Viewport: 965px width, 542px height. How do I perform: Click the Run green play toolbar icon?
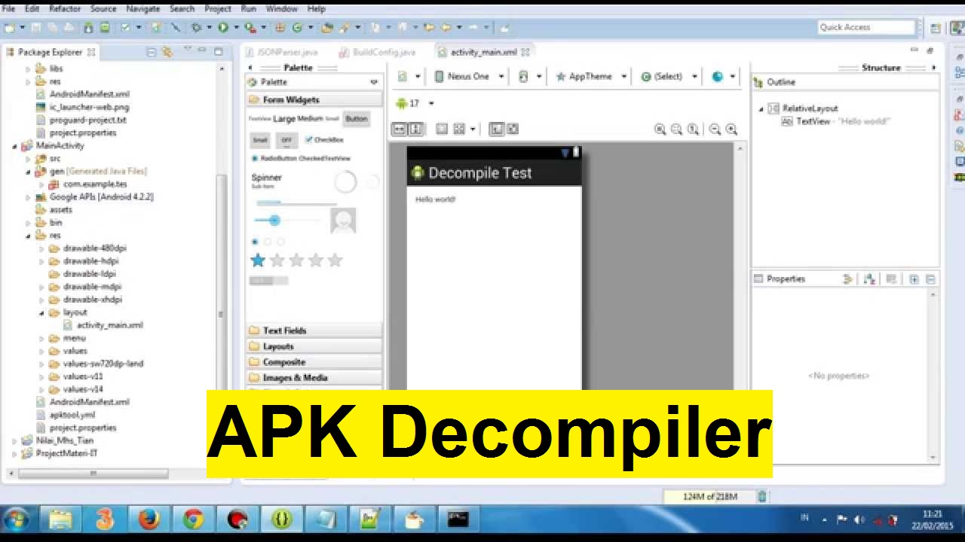[223, 28]
